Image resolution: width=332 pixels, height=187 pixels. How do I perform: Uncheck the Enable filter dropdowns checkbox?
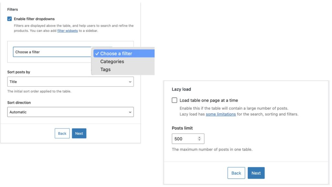point(10,19)
